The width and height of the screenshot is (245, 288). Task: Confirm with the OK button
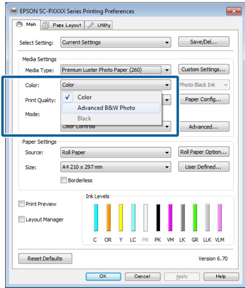(103, 276)
